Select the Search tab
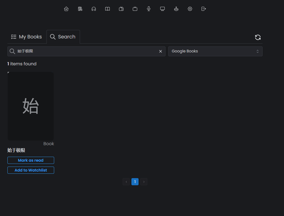Viewport: 284px width, 216px height. pyautogui.click(x=63, y=37)
